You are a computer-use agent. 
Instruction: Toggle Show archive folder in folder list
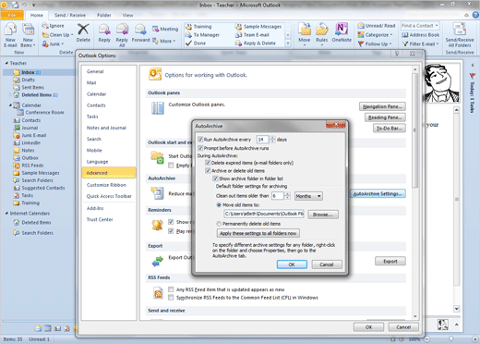point(216,178)
